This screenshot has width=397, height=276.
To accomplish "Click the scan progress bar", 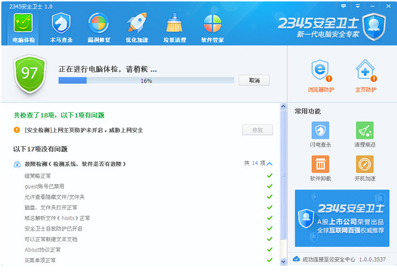I will pos(146,81).
